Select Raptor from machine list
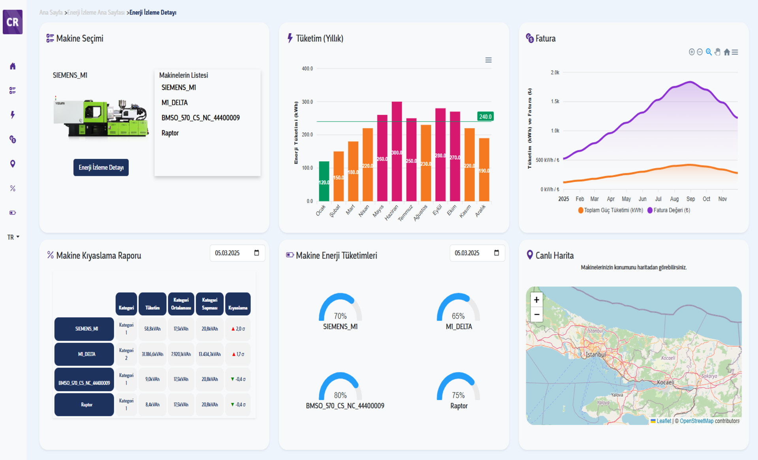This screenshot has height=460, width=758. pos(170,133)
